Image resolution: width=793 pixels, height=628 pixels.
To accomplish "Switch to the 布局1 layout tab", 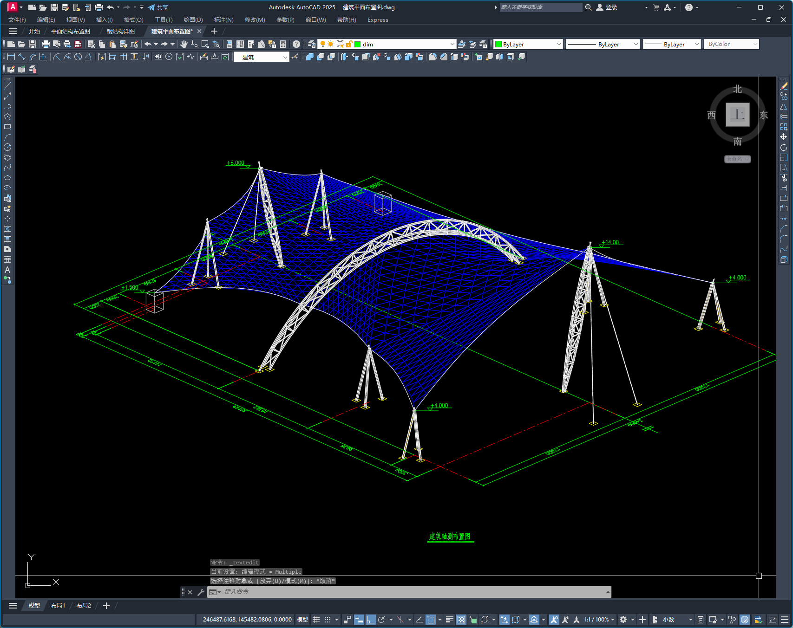I will (x=58, y=606).
